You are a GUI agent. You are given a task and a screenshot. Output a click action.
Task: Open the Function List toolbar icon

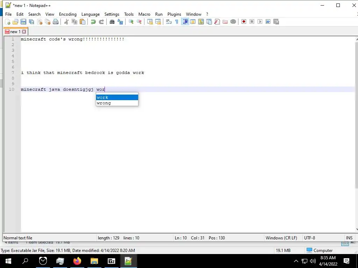[217, 22]
